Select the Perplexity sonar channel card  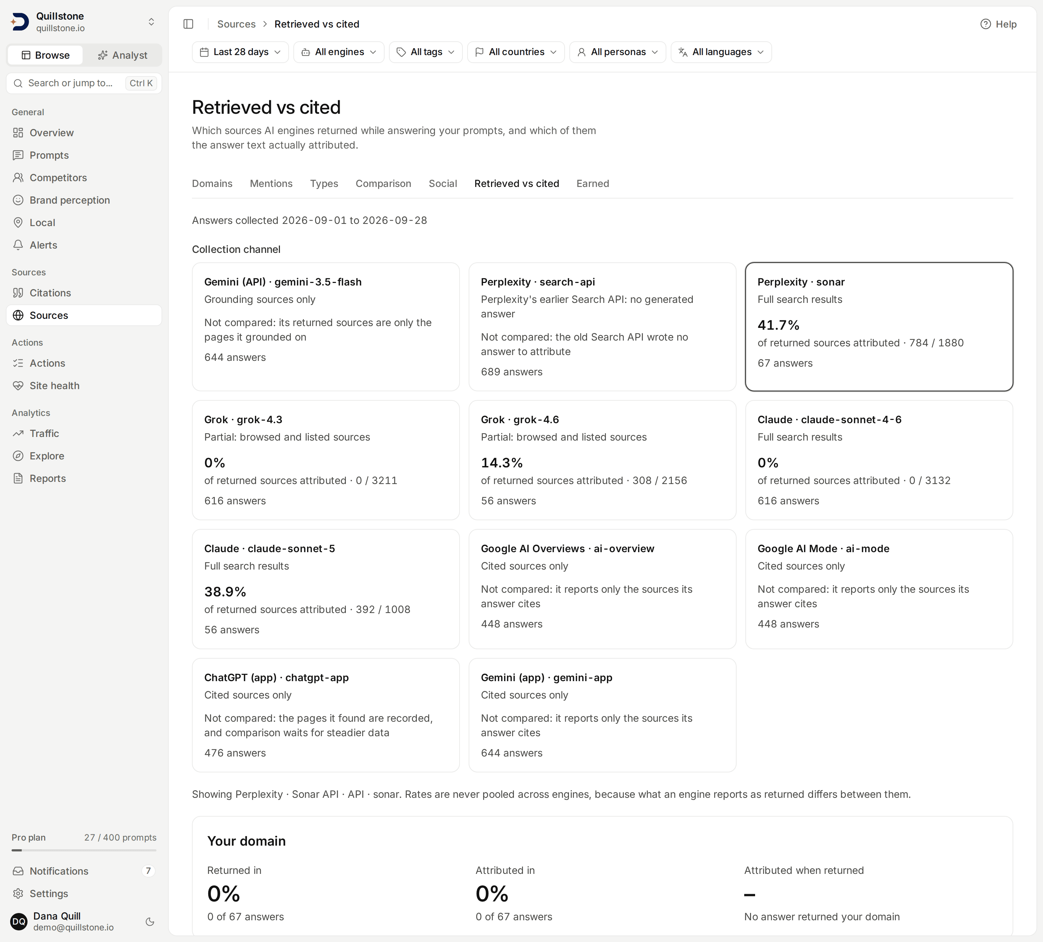click(x=879, y=326)
